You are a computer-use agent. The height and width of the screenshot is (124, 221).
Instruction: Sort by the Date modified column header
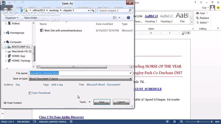[104, 24]
